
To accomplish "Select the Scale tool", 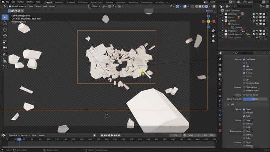I will pos(5,42).
